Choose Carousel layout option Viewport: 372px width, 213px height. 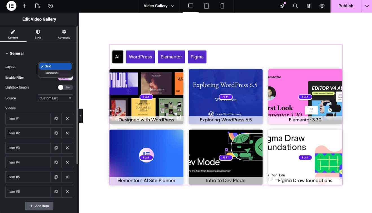coord(55,73)
